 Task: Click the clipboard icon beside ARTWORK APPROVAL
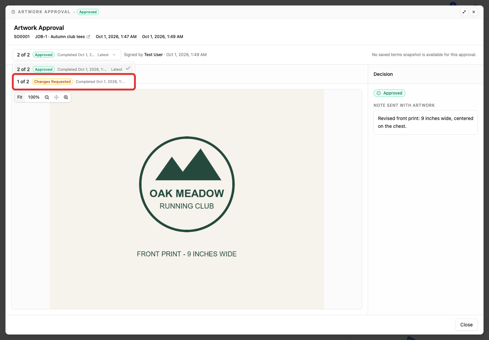click(x=13, y=12)
